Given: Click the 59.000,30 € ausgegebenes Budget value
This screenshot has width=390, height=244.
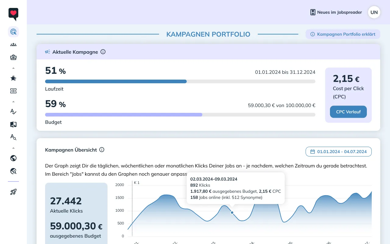Looking at the screenshot, I should pos(76,226).
